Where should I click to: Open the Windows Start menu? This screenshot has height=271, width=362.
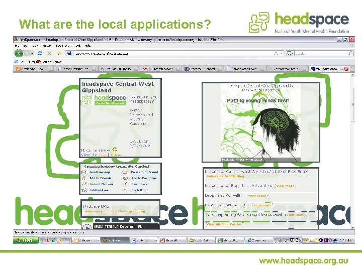coord(26,240)
